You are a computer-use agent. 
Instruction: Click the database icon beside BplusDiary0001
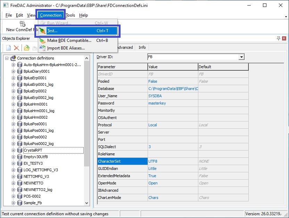click(20, 71)
